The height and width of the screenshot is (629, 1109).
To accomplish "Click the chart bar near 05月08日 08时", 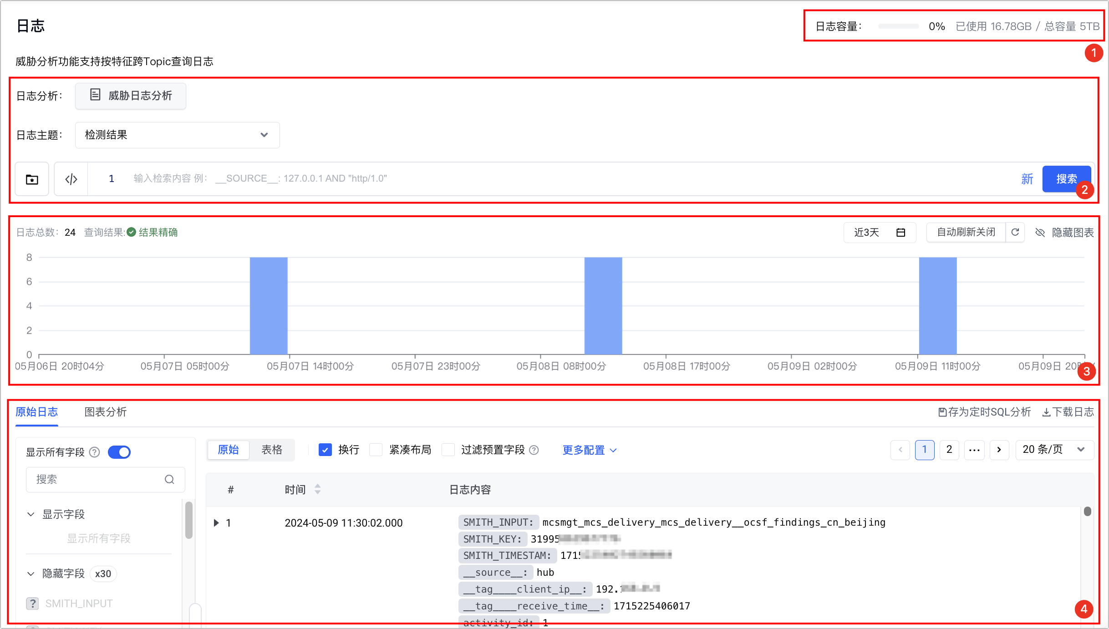I will click(603, 306).
